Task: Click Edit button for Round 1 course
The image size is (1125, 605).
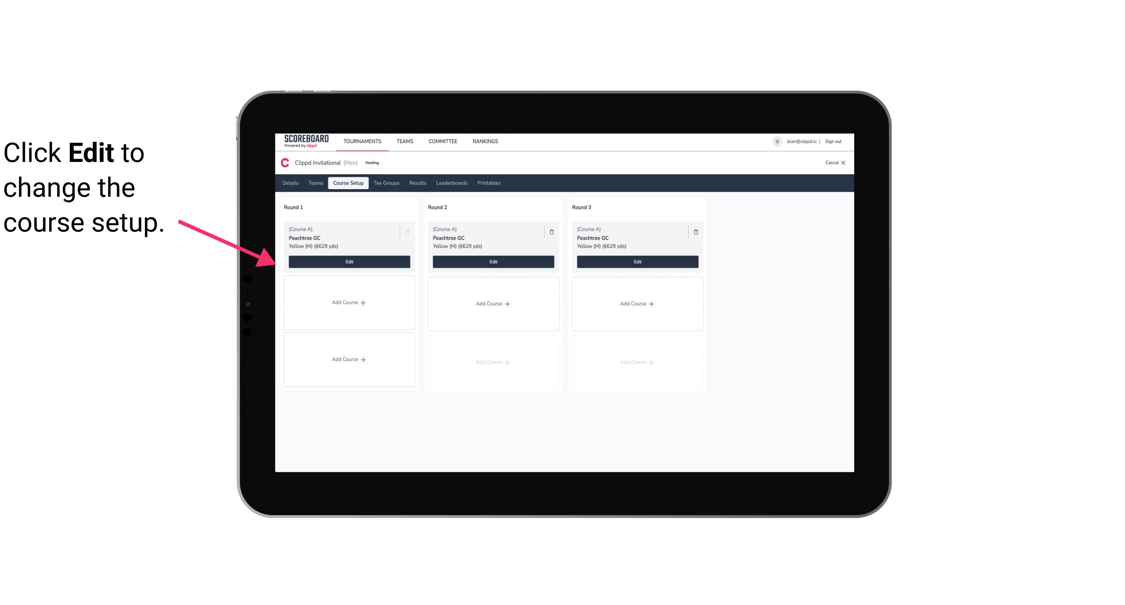Action: pos(349,261)
